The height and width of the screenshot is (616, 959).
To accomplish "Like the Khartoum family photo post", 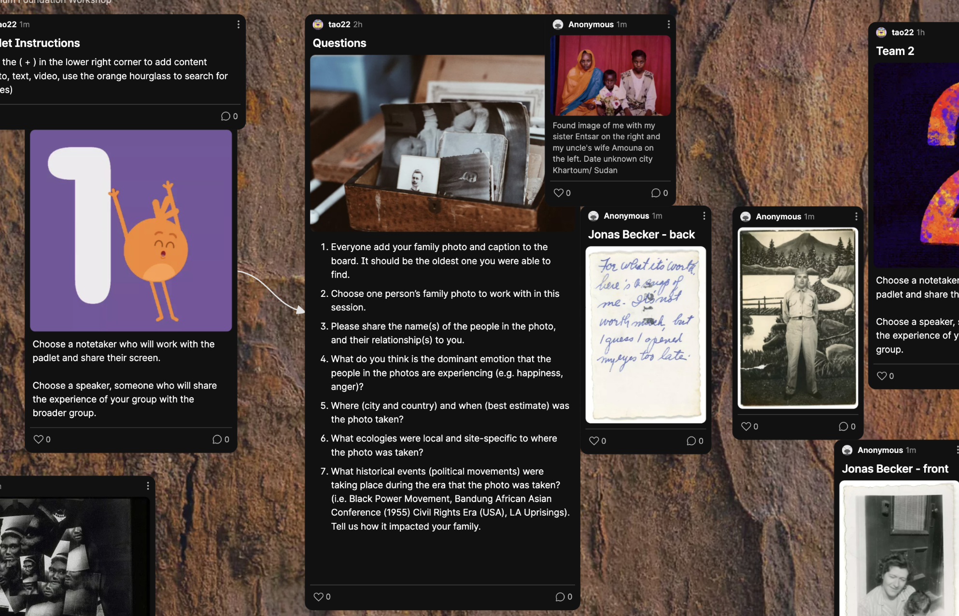I will [x=558, y=193].
